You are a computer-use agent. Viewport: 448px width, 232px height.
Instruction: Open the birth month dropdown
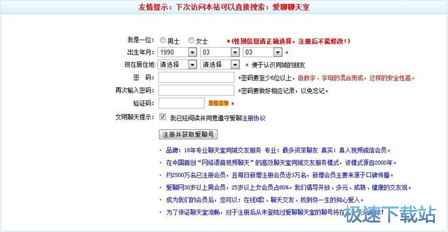pos(220,52)
